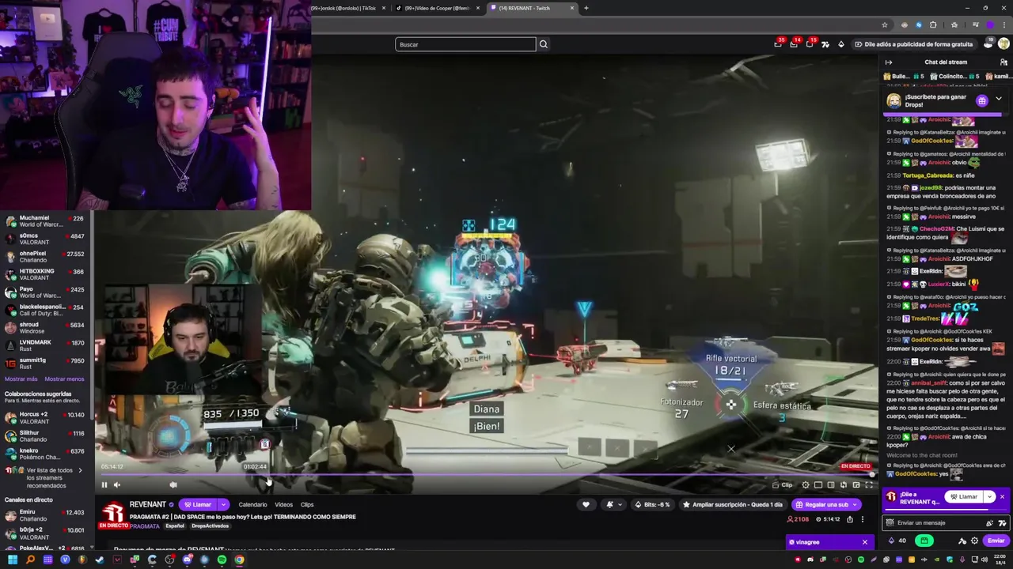Click the Bits -6 % button
The image size is (1013, 569).
[x=653, y=504]
